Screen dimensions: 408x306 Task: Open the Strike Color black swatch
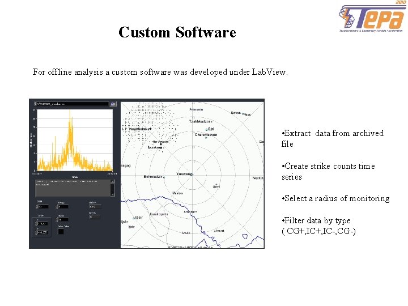61,231
